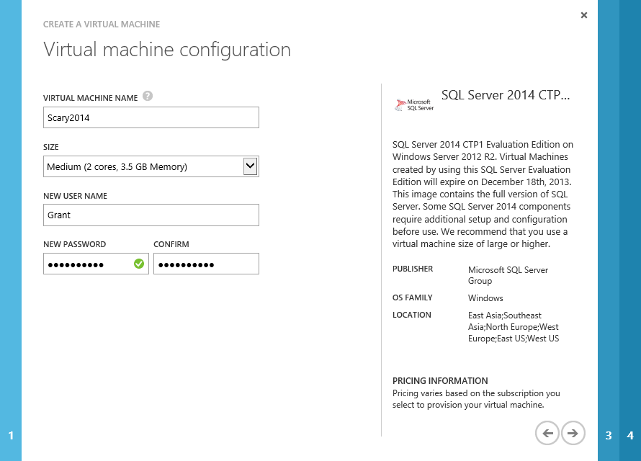Go to the next wizard page arrow
The image size is (641, 461).
click(573, 433)
